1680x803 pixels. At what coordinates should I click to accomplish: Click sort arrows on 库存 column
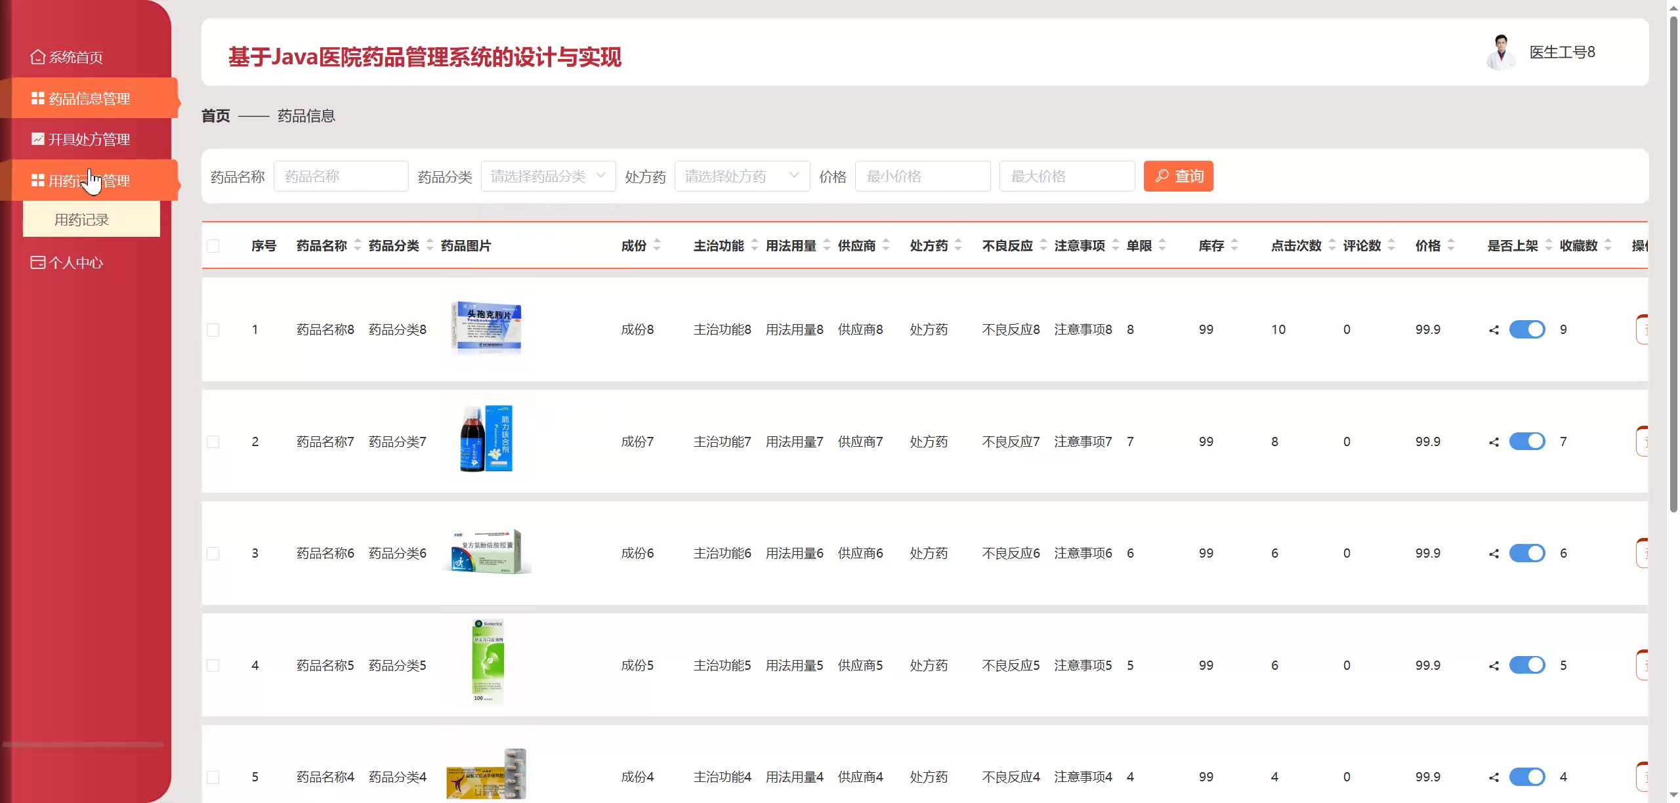point(1234,245)
